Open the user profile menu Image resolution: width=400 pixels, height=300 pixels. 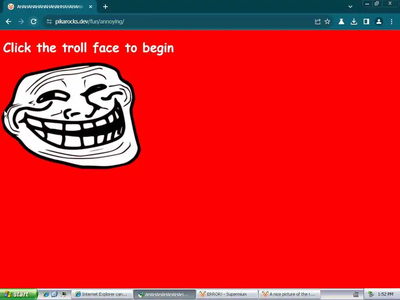tap(379, 22)
